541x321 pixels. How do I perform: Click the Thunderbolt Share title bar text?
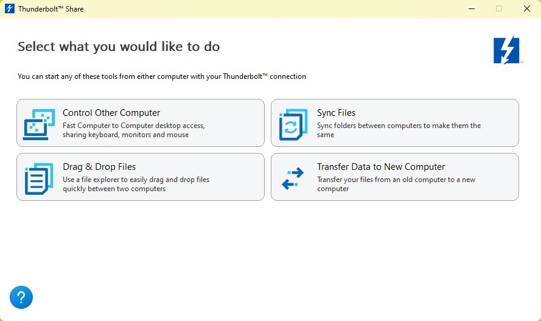(x=51, y=9)
